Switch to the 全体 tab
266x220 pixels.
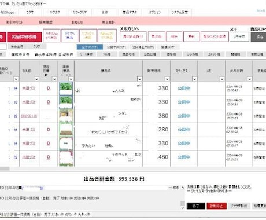tap(105, 12)
